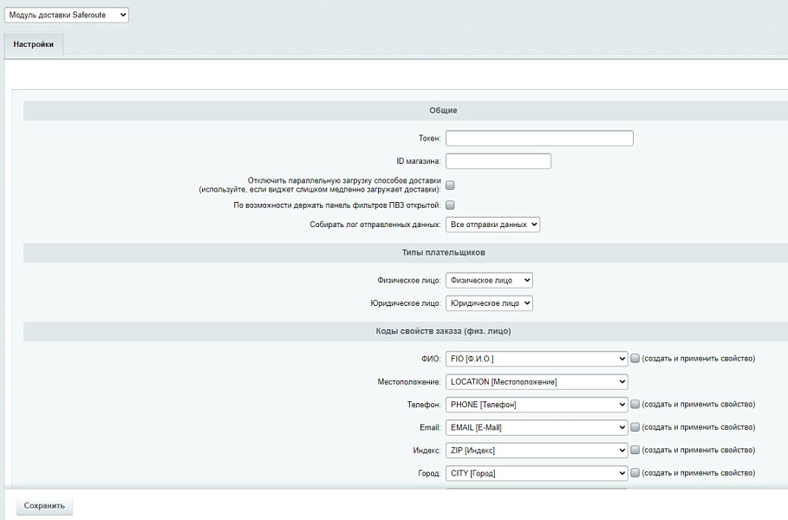Screen dimensions: 788x520
Task: Open the CITY [Город] property dropdown
Action: pyautogui.click(x=537, y=473)
